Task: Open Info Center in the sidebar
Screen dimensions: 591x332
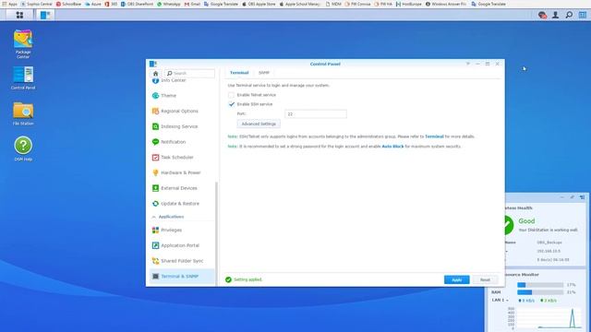Action: click(x=182, y=80)
